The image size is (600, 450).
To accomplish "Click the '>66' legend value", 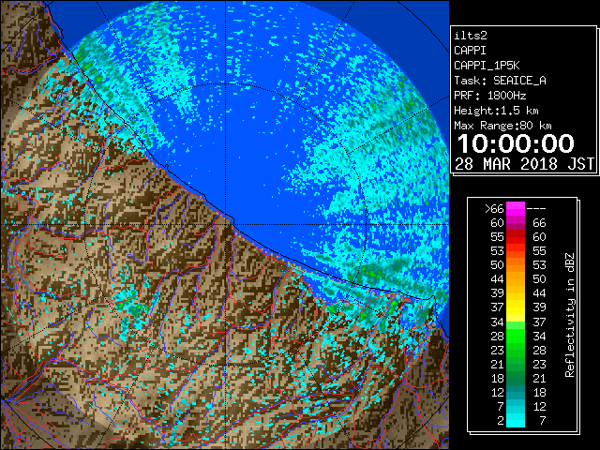I will coord(494,209).
